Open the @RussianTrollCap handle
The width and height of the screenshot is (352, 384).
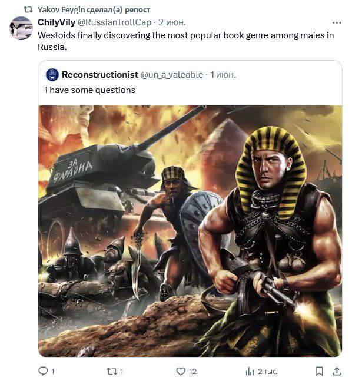tap(114, 22)
